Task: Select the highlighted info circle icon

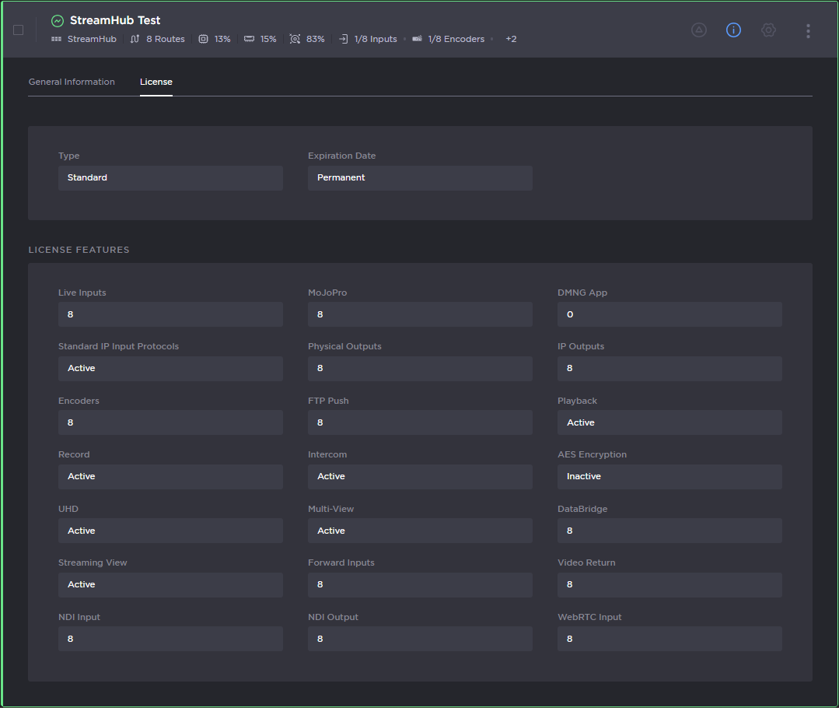Action: click(x=733, y=30)
